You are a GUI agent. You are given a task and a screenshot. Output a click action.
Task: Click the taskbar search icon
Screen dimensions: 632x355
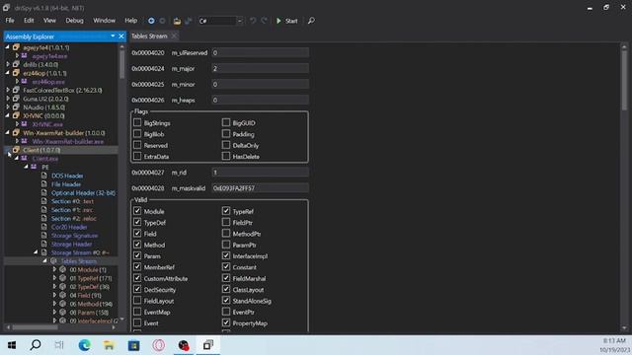pyautogui.click(x=36, y=345)
